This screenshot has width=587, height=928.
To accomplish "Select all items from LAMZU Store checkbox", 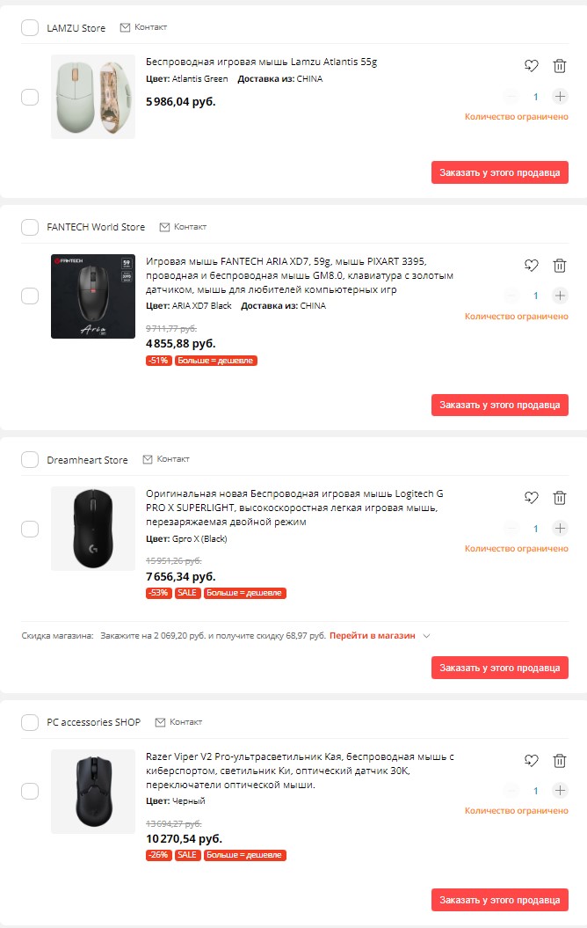I will pyautogui.click(x=30, y=28).
